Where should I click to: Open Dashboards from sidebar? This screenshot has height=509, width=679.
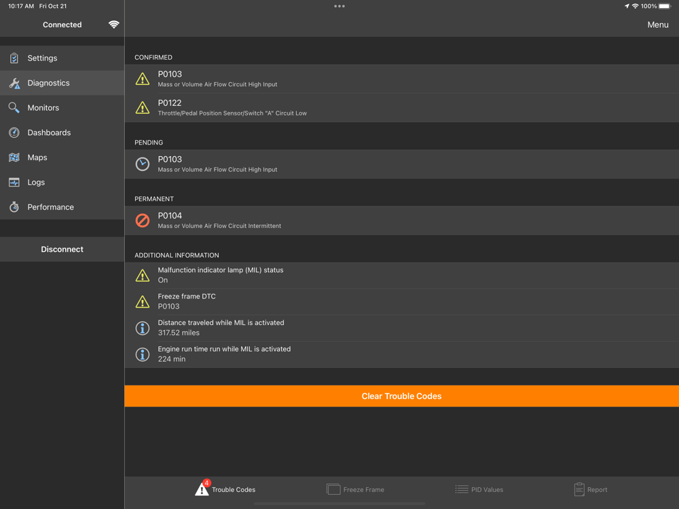click(62, 132)
